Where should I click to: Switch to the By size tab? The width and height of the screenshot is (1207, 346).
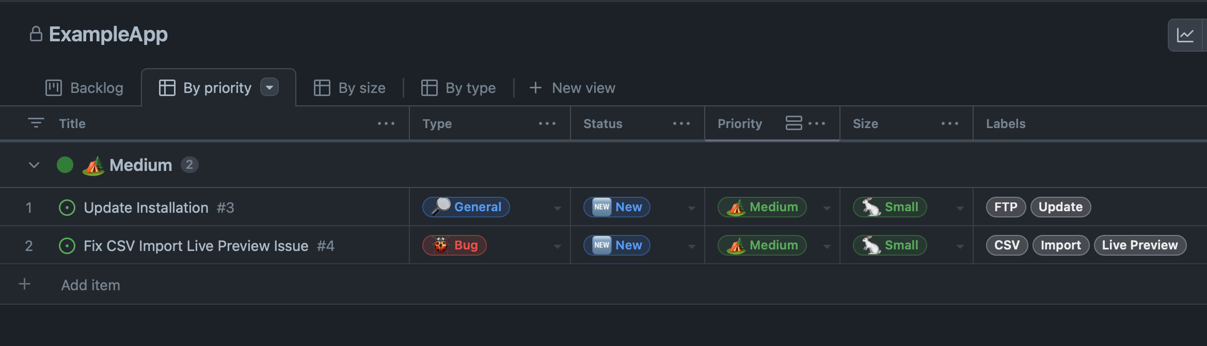350,88
